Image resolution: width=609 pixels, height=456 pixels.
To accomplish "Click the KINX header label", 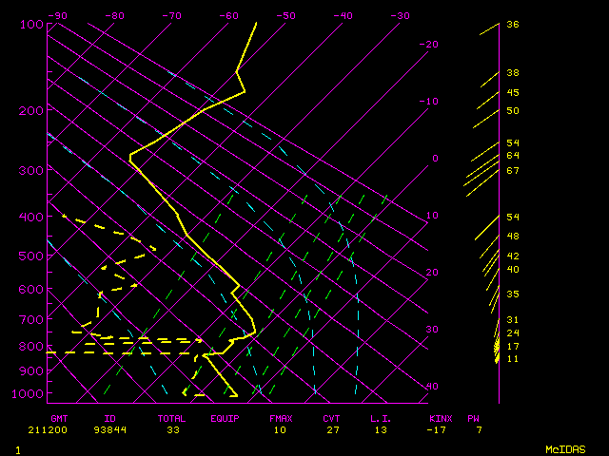I will point(441,418).
